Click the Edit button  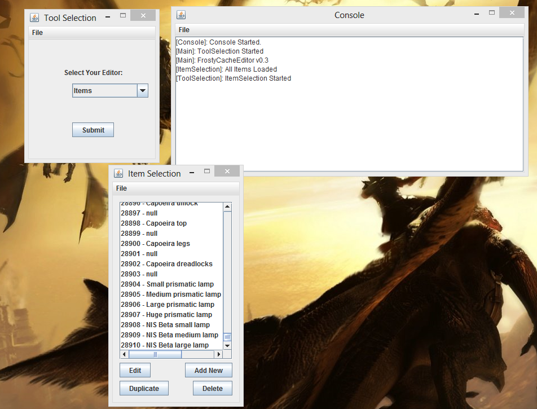point(135,370)
